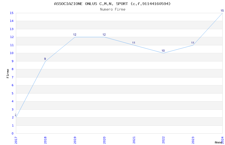Select the 2021 x-axis year label
The image size is (225, 145).
(x=134, y=140)
